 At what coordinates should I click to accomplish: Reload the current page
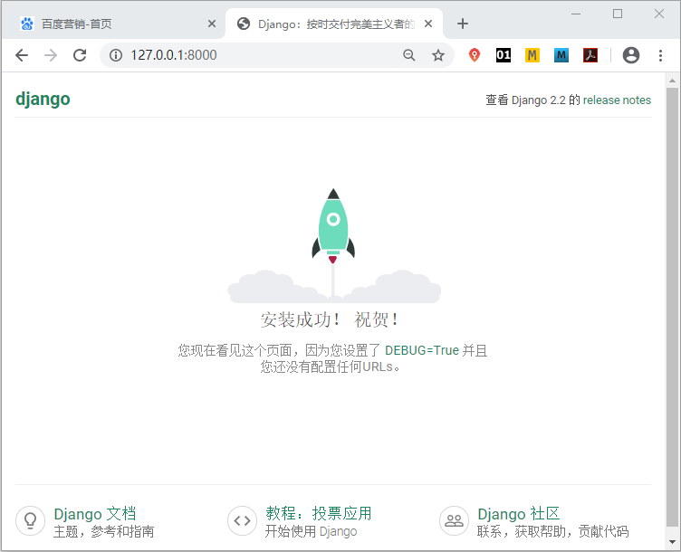(x=80, y=55)
